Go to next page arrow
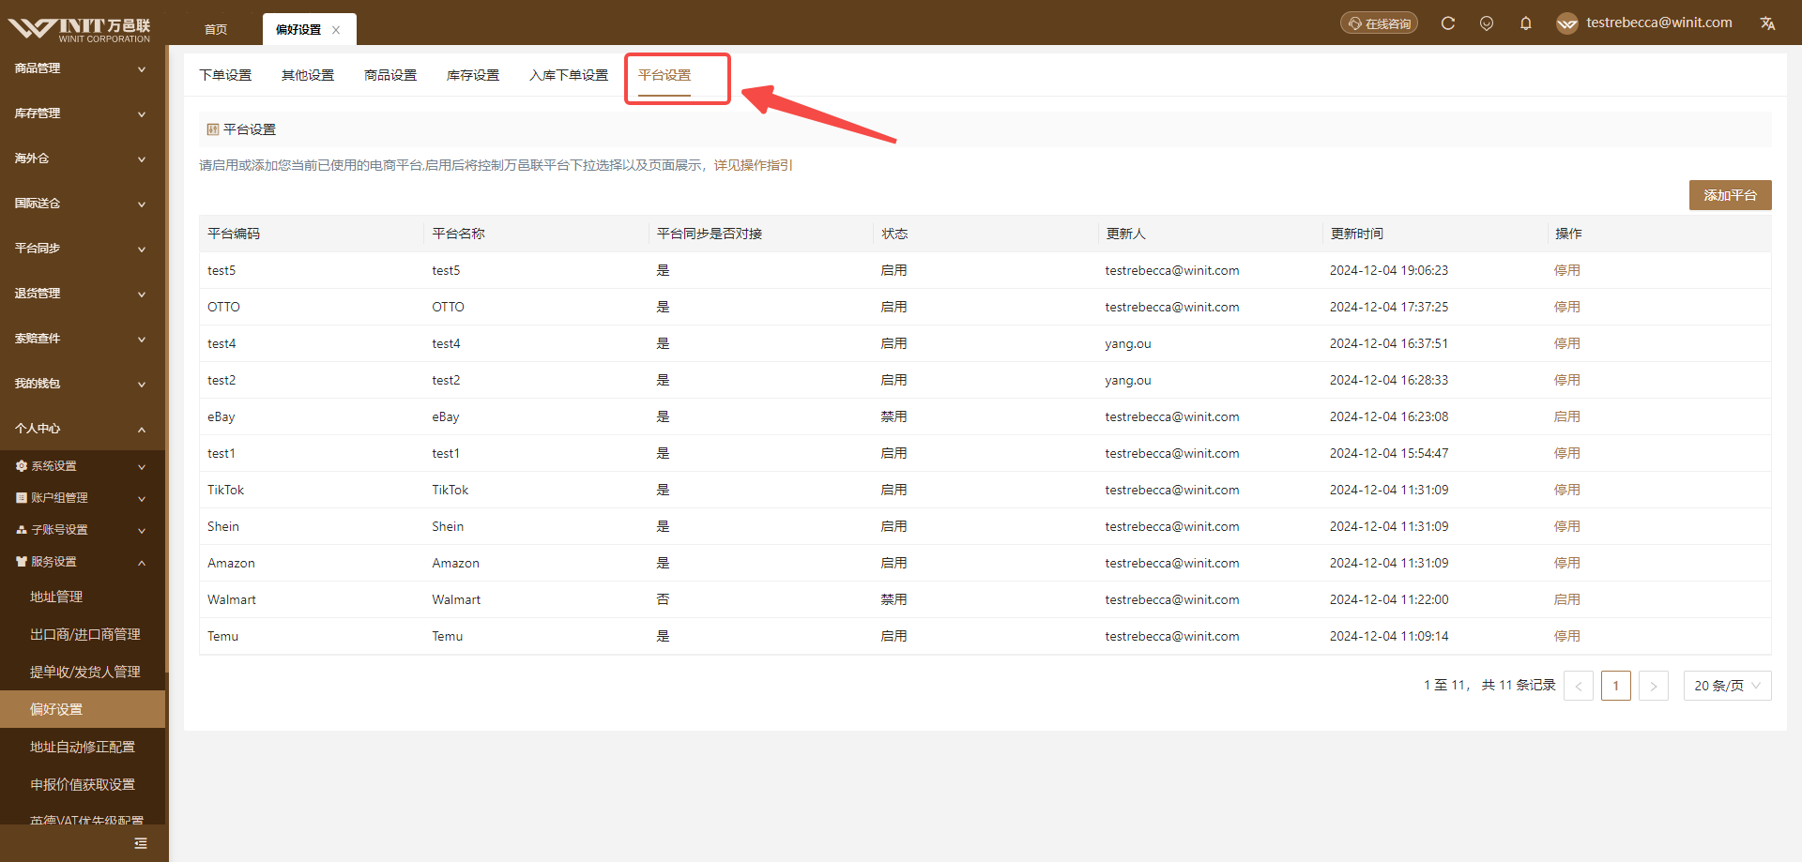The height and width of the screenshot is (862, 1802). tap(1654, 686)
